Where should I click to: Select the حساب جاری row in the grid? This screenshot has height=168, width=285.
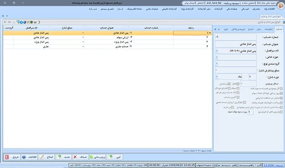(x=108, y=46)
